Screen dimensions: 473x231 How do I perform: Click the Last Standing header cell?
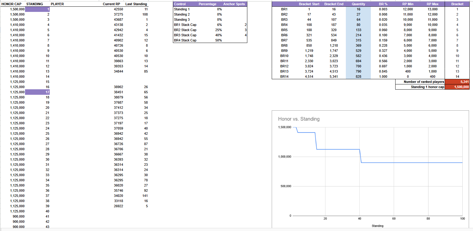coord(136,4)
